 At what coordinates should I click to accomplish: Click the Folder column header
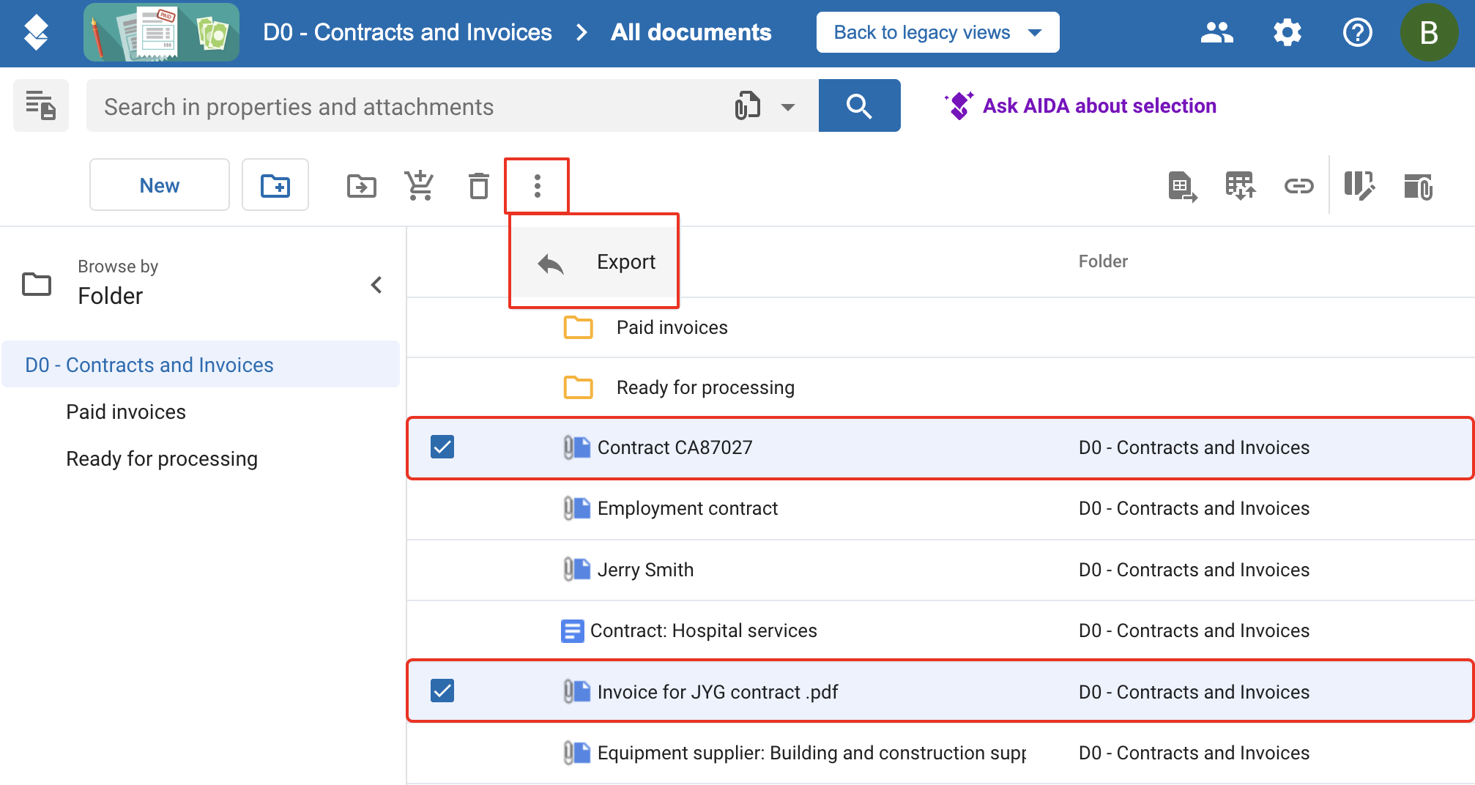(1103, 261)
